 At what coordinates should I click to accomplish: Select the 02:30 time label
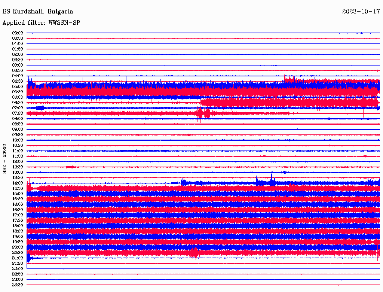(17, 60)
